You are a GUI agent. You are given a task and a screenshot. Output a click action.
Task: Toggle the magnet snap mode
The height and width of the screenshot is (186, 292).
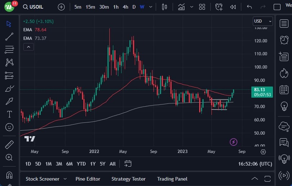(9, 175)
